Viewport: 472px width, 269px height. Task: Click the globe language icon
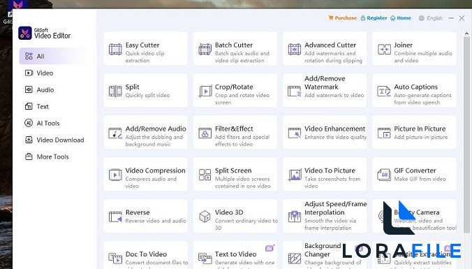click(422, 18)
